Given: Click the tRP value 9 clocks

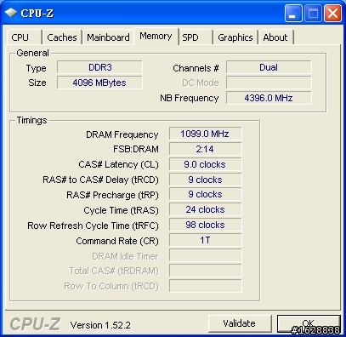Looking at the screenshot, I should tap(205, 194).
